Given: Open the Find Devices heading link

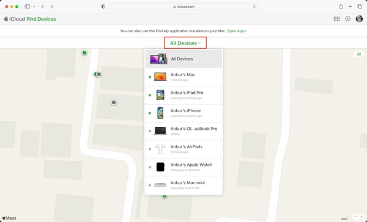Looking at the screenshot, I should (41, 19).
